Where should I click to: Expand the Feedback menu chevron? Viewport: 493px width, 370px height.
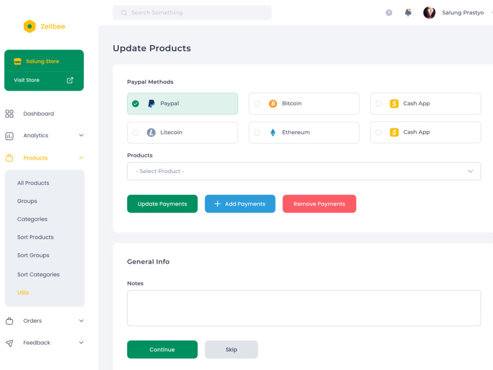point(81,342)
